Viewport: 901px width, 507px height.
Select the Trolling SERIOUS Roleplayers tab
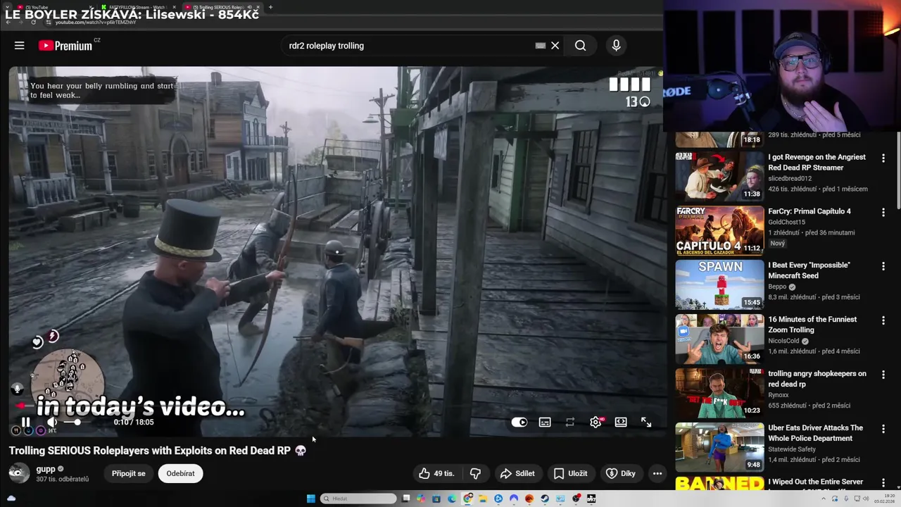(222, 7)
